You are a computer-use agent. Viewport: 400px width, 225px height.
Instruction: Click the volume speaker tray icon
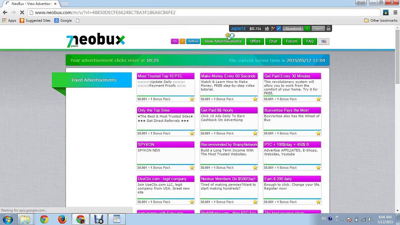click(370, 219)
